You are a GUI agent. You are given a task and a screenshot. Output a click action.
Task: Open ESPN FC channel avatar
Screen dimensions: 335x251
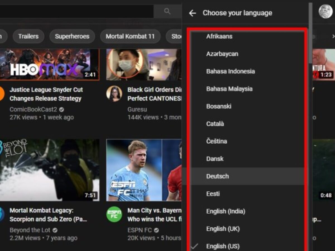point(114,214)
